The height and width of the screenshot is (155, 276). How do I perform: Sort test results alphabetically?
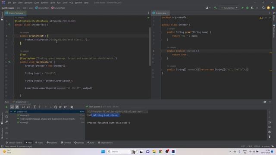click(x=23, y=107)
